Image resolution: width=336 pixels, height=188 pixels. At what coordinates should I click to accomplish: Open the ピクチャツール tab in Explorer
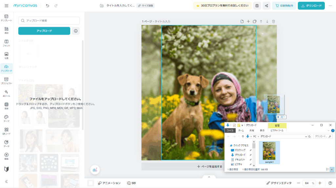pyautogui.click(x=277, y=131)
